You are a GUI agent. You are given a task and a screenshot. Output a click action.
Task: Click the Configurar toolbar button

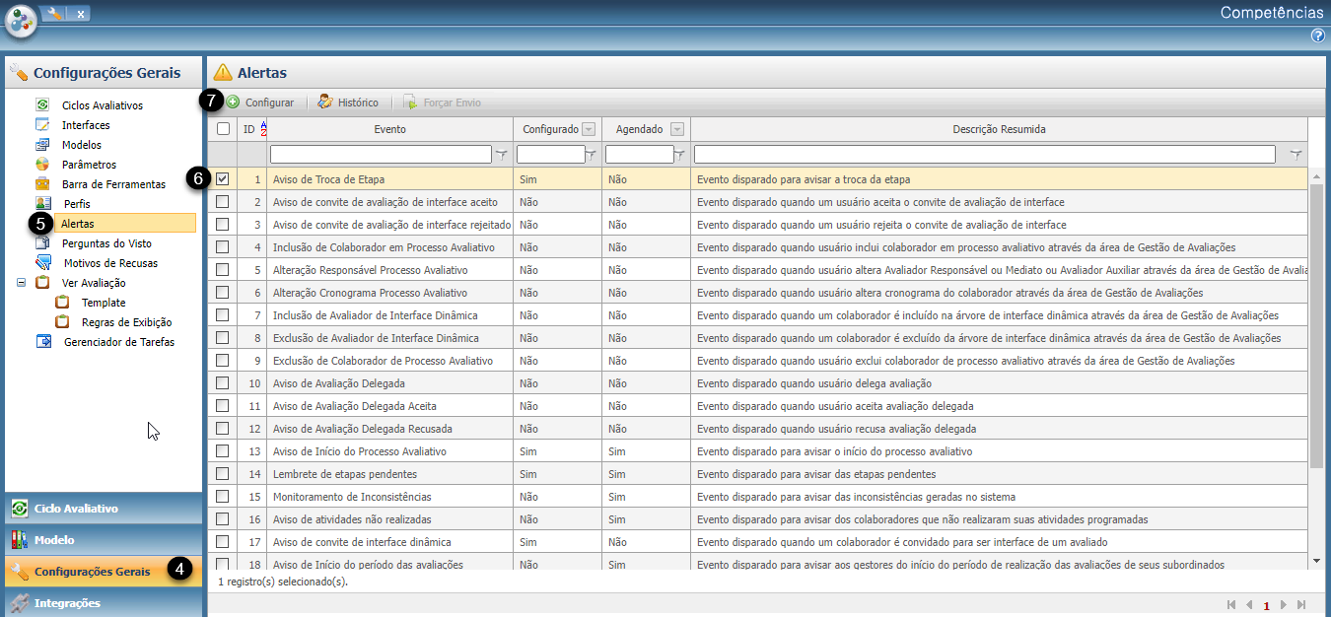coord(260,103)
